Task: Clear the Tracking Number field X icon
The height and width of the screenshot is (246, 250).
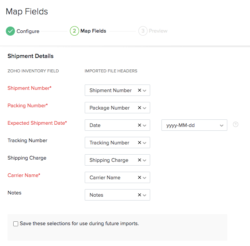Action: click(139, 143)
